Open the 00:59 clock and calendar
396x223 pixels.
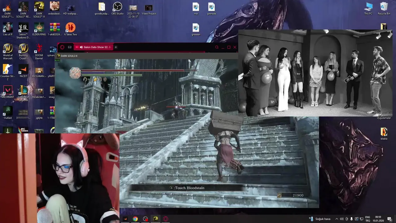pyautogui.click(x=378, y=219)
